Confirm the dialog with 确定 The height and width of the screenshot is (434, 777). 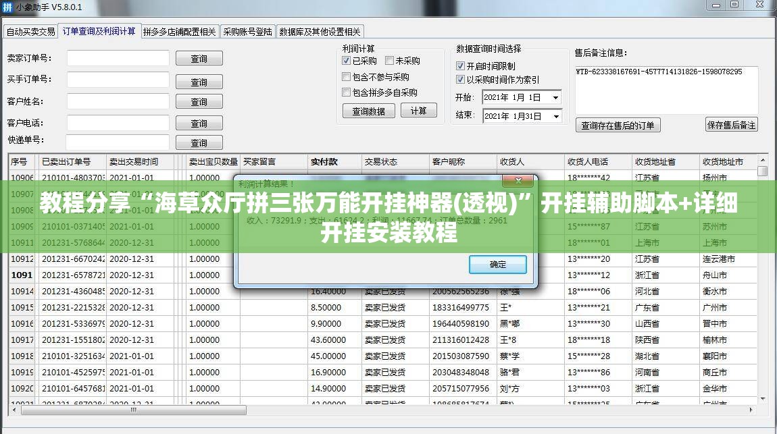[x=498, y=265]
